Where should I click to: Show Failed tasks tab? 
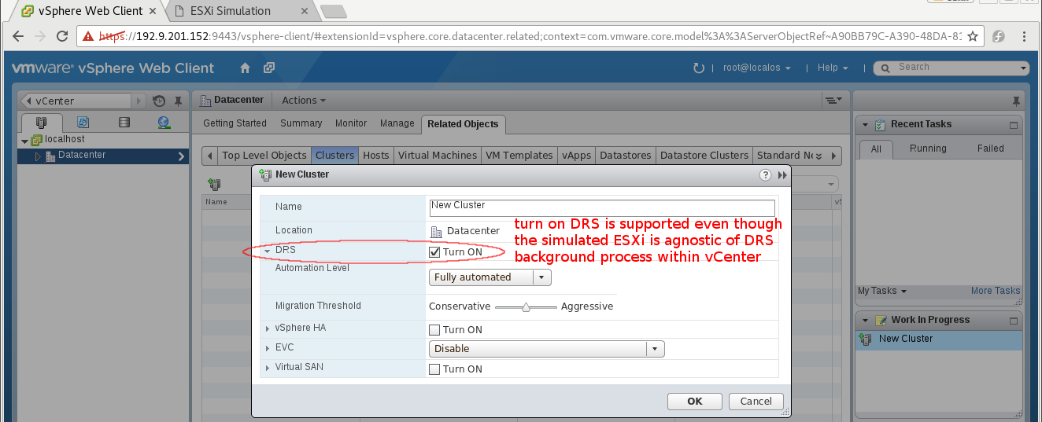tap(991, 149)
